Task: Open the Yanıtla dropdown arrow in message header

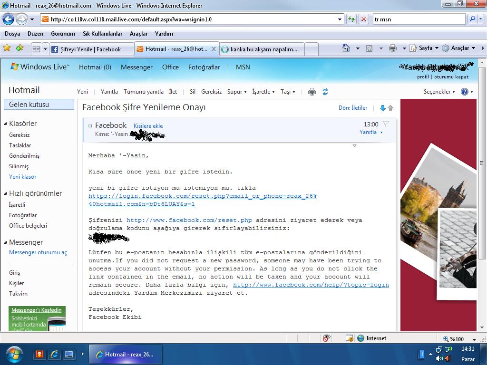Action: click(x=381, y=132)
